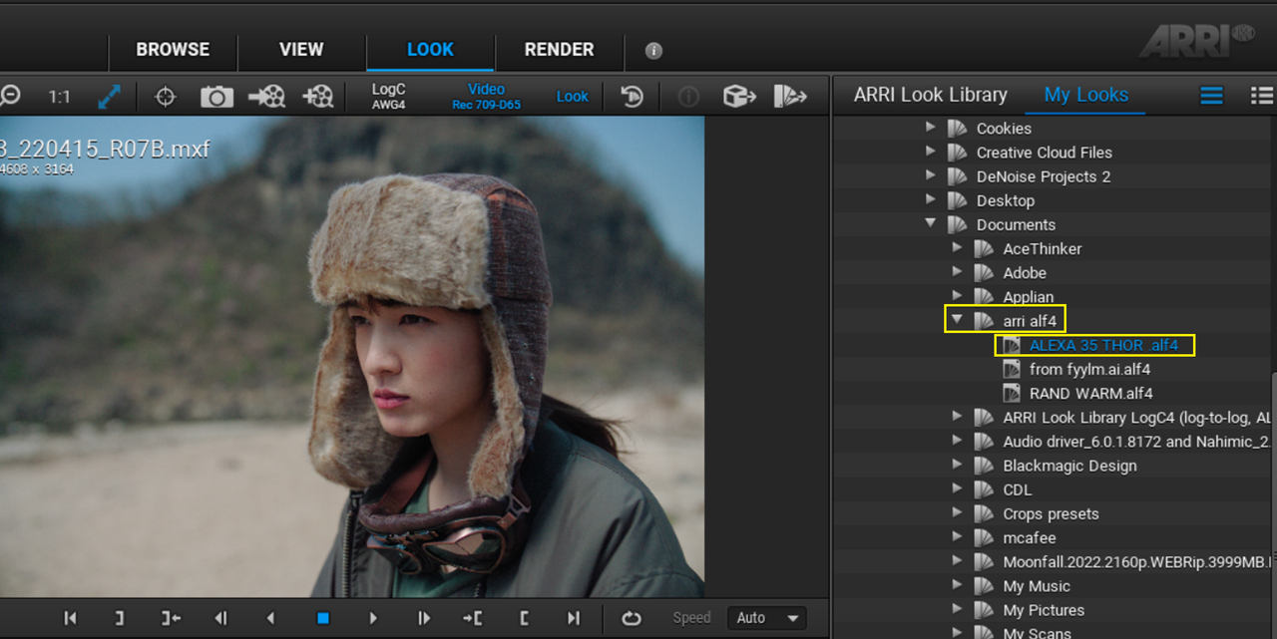
Task: Switch to the BROWSE tab
Action: (173, 50)
